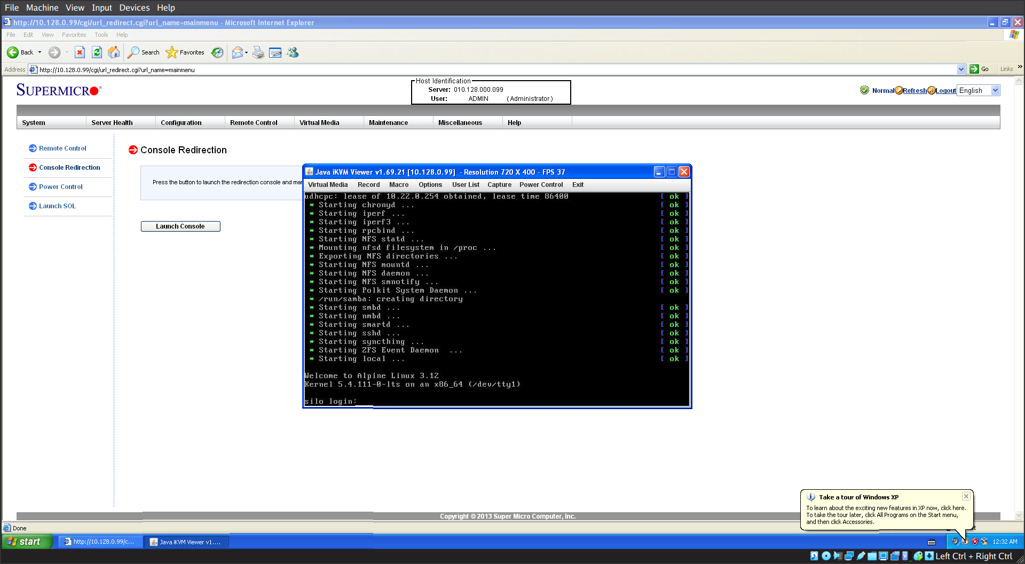This screenshot has width=1025, height=564.
Task: Open the IE Favorites menu
Action: (74, 35)
